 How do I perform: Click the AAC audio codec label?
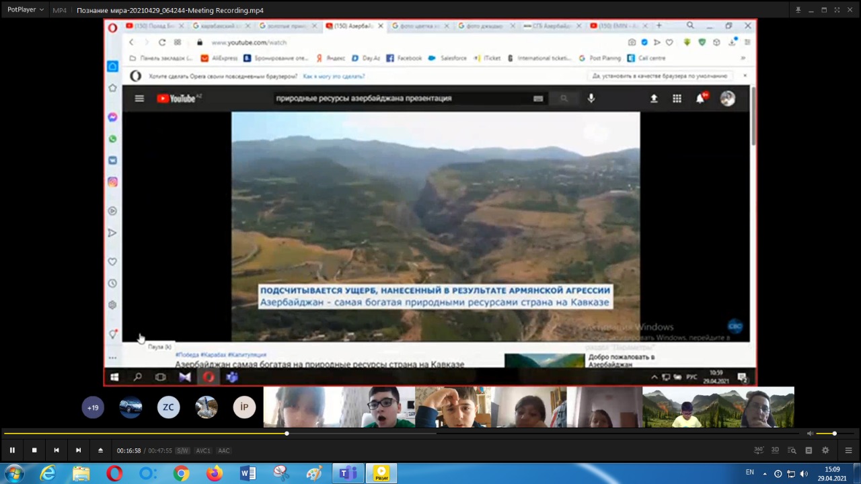pyautogui.click(x=224, y=450)
